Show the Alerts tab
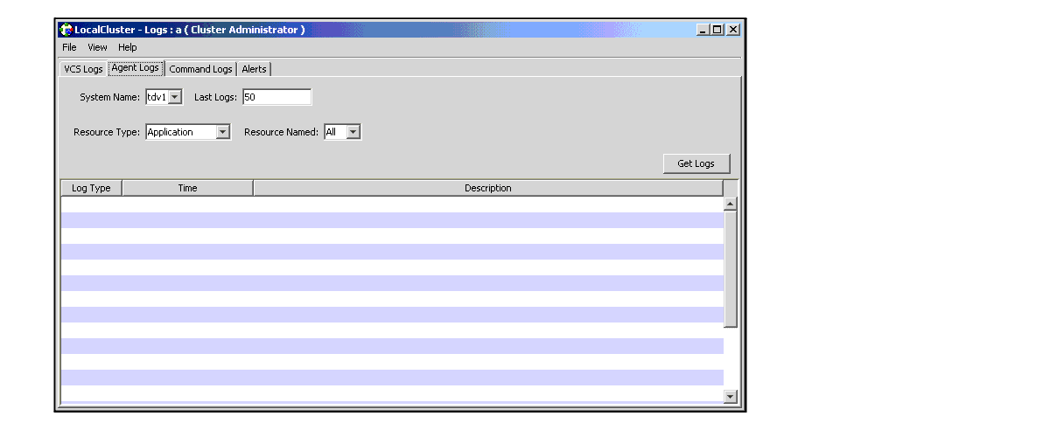The height and width of the screenshot is (430, 1043). pos(254,69)
